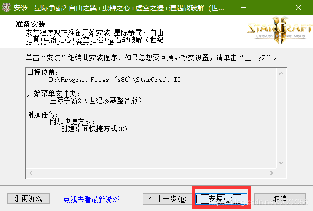Click the vertical scrollbar track in summary box
The width and height of the screenshot is (313, 211).
pyautogui.click(x=281, y=118)
